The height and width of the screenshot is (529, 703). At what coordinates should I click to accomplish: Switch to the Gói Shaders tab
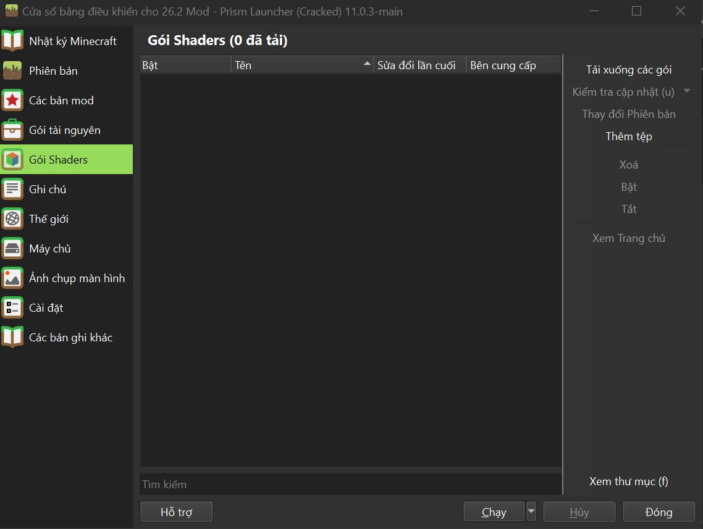click(66, 159)
